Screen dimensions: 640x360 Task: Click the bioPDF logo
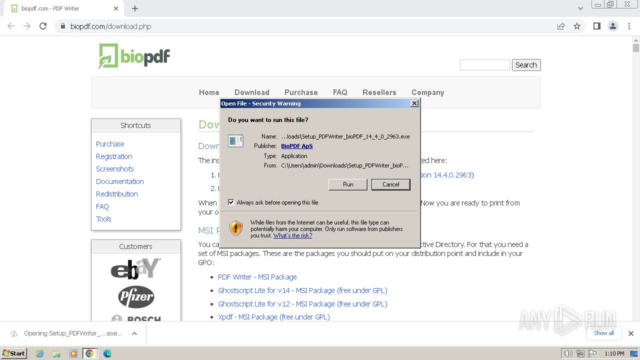(x=134, y=55)
